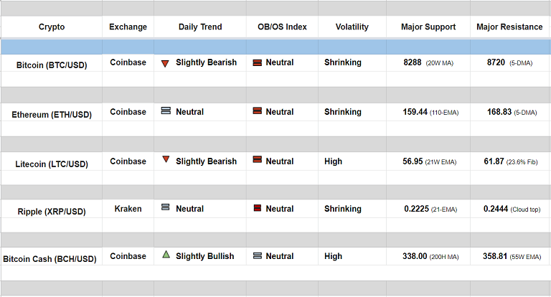Click Bitcoin's red OB/OS neutral icon
Image resolution: width=551 pixels, height=297 pixels.
click(x=257, y=63)
